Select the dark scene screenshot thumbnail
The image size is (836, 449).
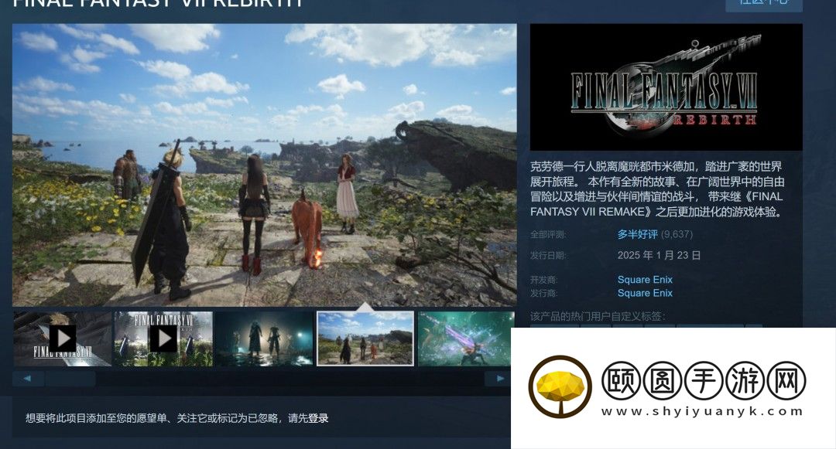click(x=265, y=339)
